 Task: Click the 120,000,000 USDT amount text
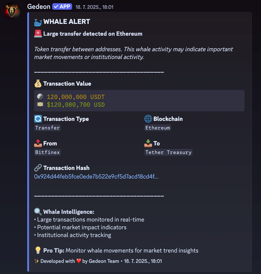coord(76,97)
